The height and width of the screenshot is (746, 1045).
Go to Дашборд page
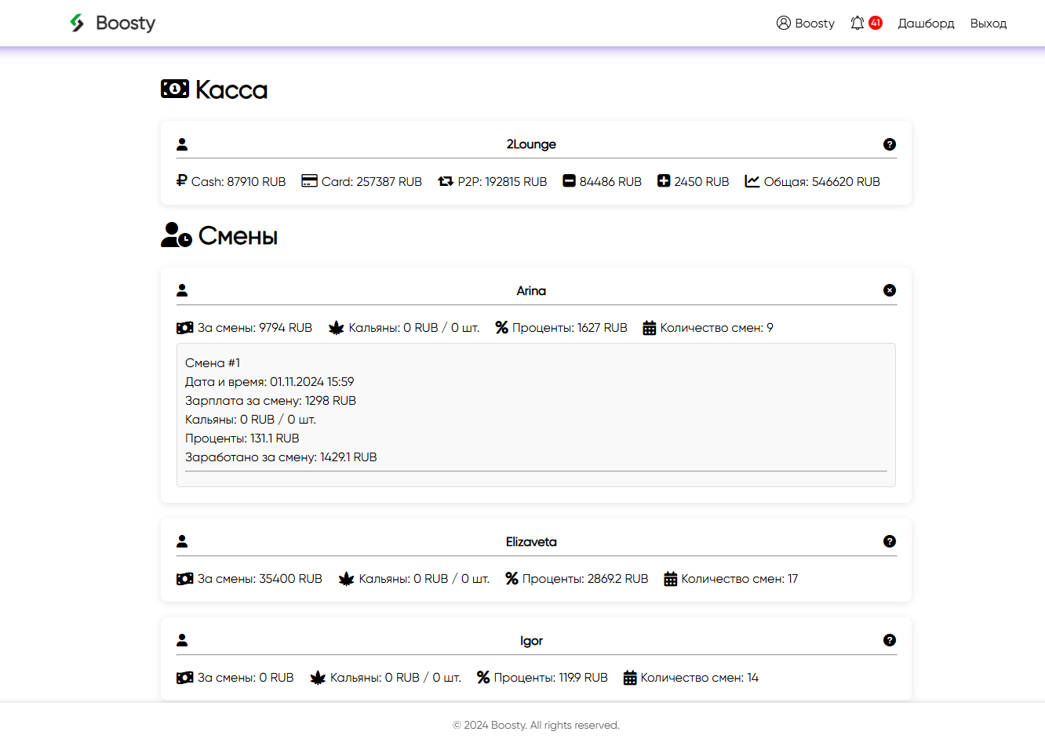[926, 23]
